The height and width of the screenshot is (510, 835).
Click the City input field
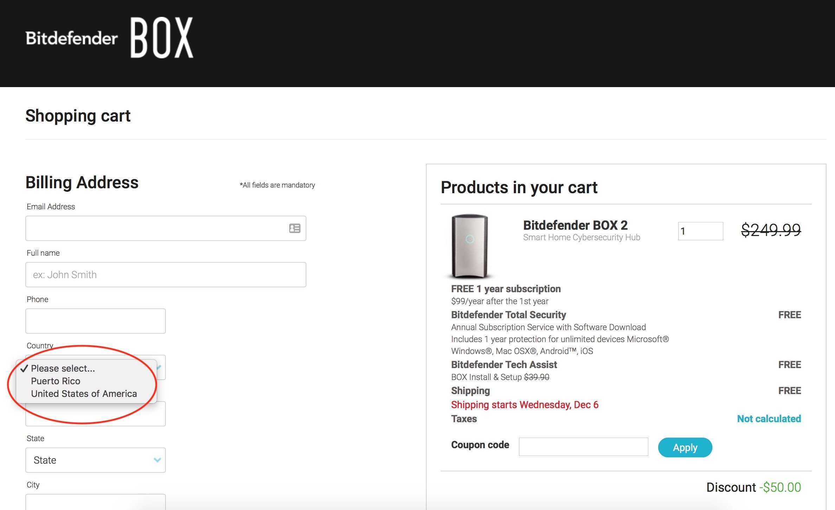95,503
